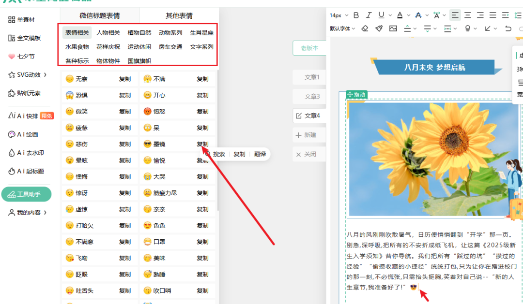Open the 默认字体 font family dropdown
The width and height of the screenshot is (523, 304).
(342, 29)
